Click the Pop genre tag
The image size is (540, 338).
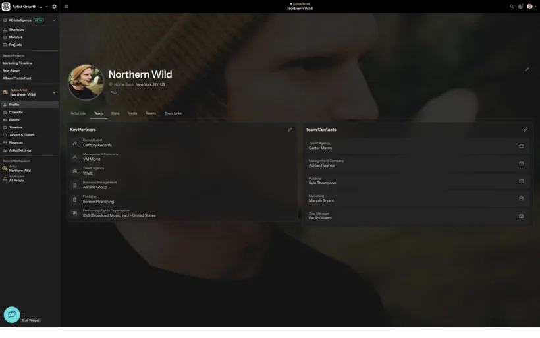[113, 92]
